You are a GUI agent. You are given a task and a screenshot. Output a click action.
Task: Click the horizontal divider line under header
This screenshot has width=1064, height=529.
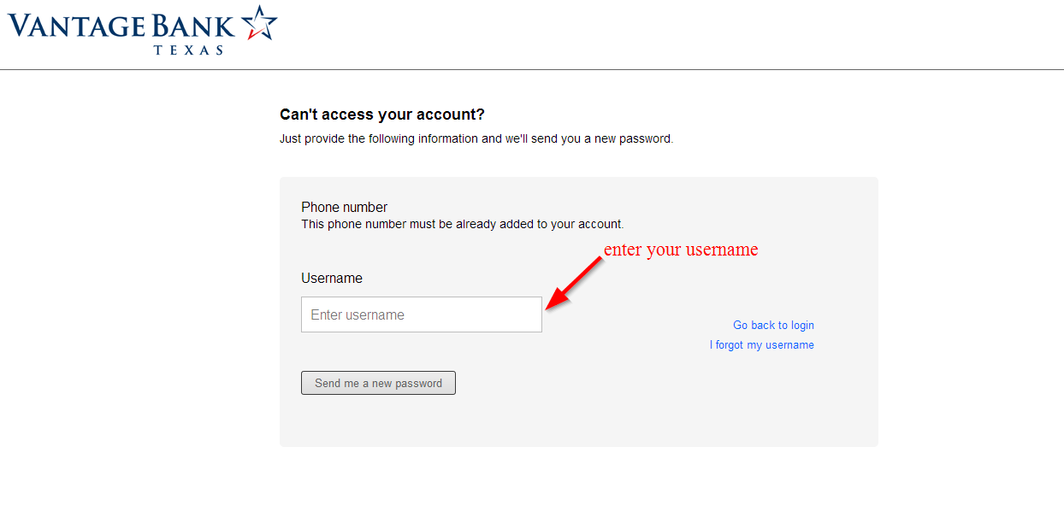tap(532, 69)
